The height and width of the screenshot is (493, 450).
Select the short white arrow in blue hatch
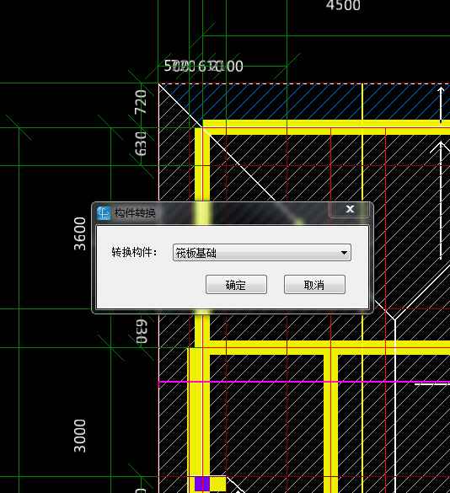click(x=441, y=104)
